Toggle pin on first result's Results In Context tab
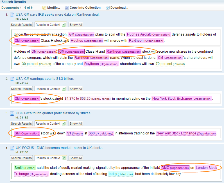 pos(64,25)
